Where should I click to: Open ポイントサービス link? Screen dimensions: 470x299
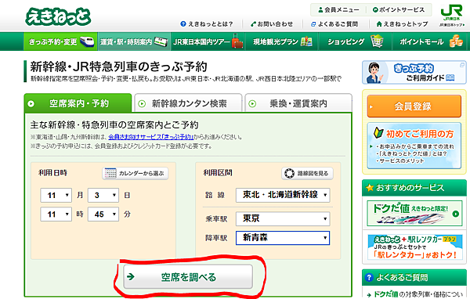click(x=399, y=10)
